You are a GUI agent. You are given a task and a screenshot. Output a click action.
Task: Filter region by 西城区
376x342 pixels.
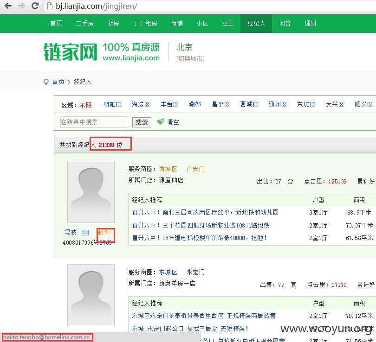click(249, 105)
